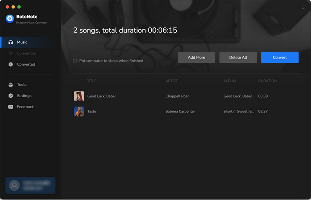Click artist Sabrina Carpenter
This screenshot has width=311, height=200.
[180, 111]
